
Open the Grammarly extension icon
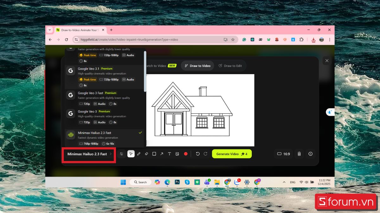tap(244, 40)
